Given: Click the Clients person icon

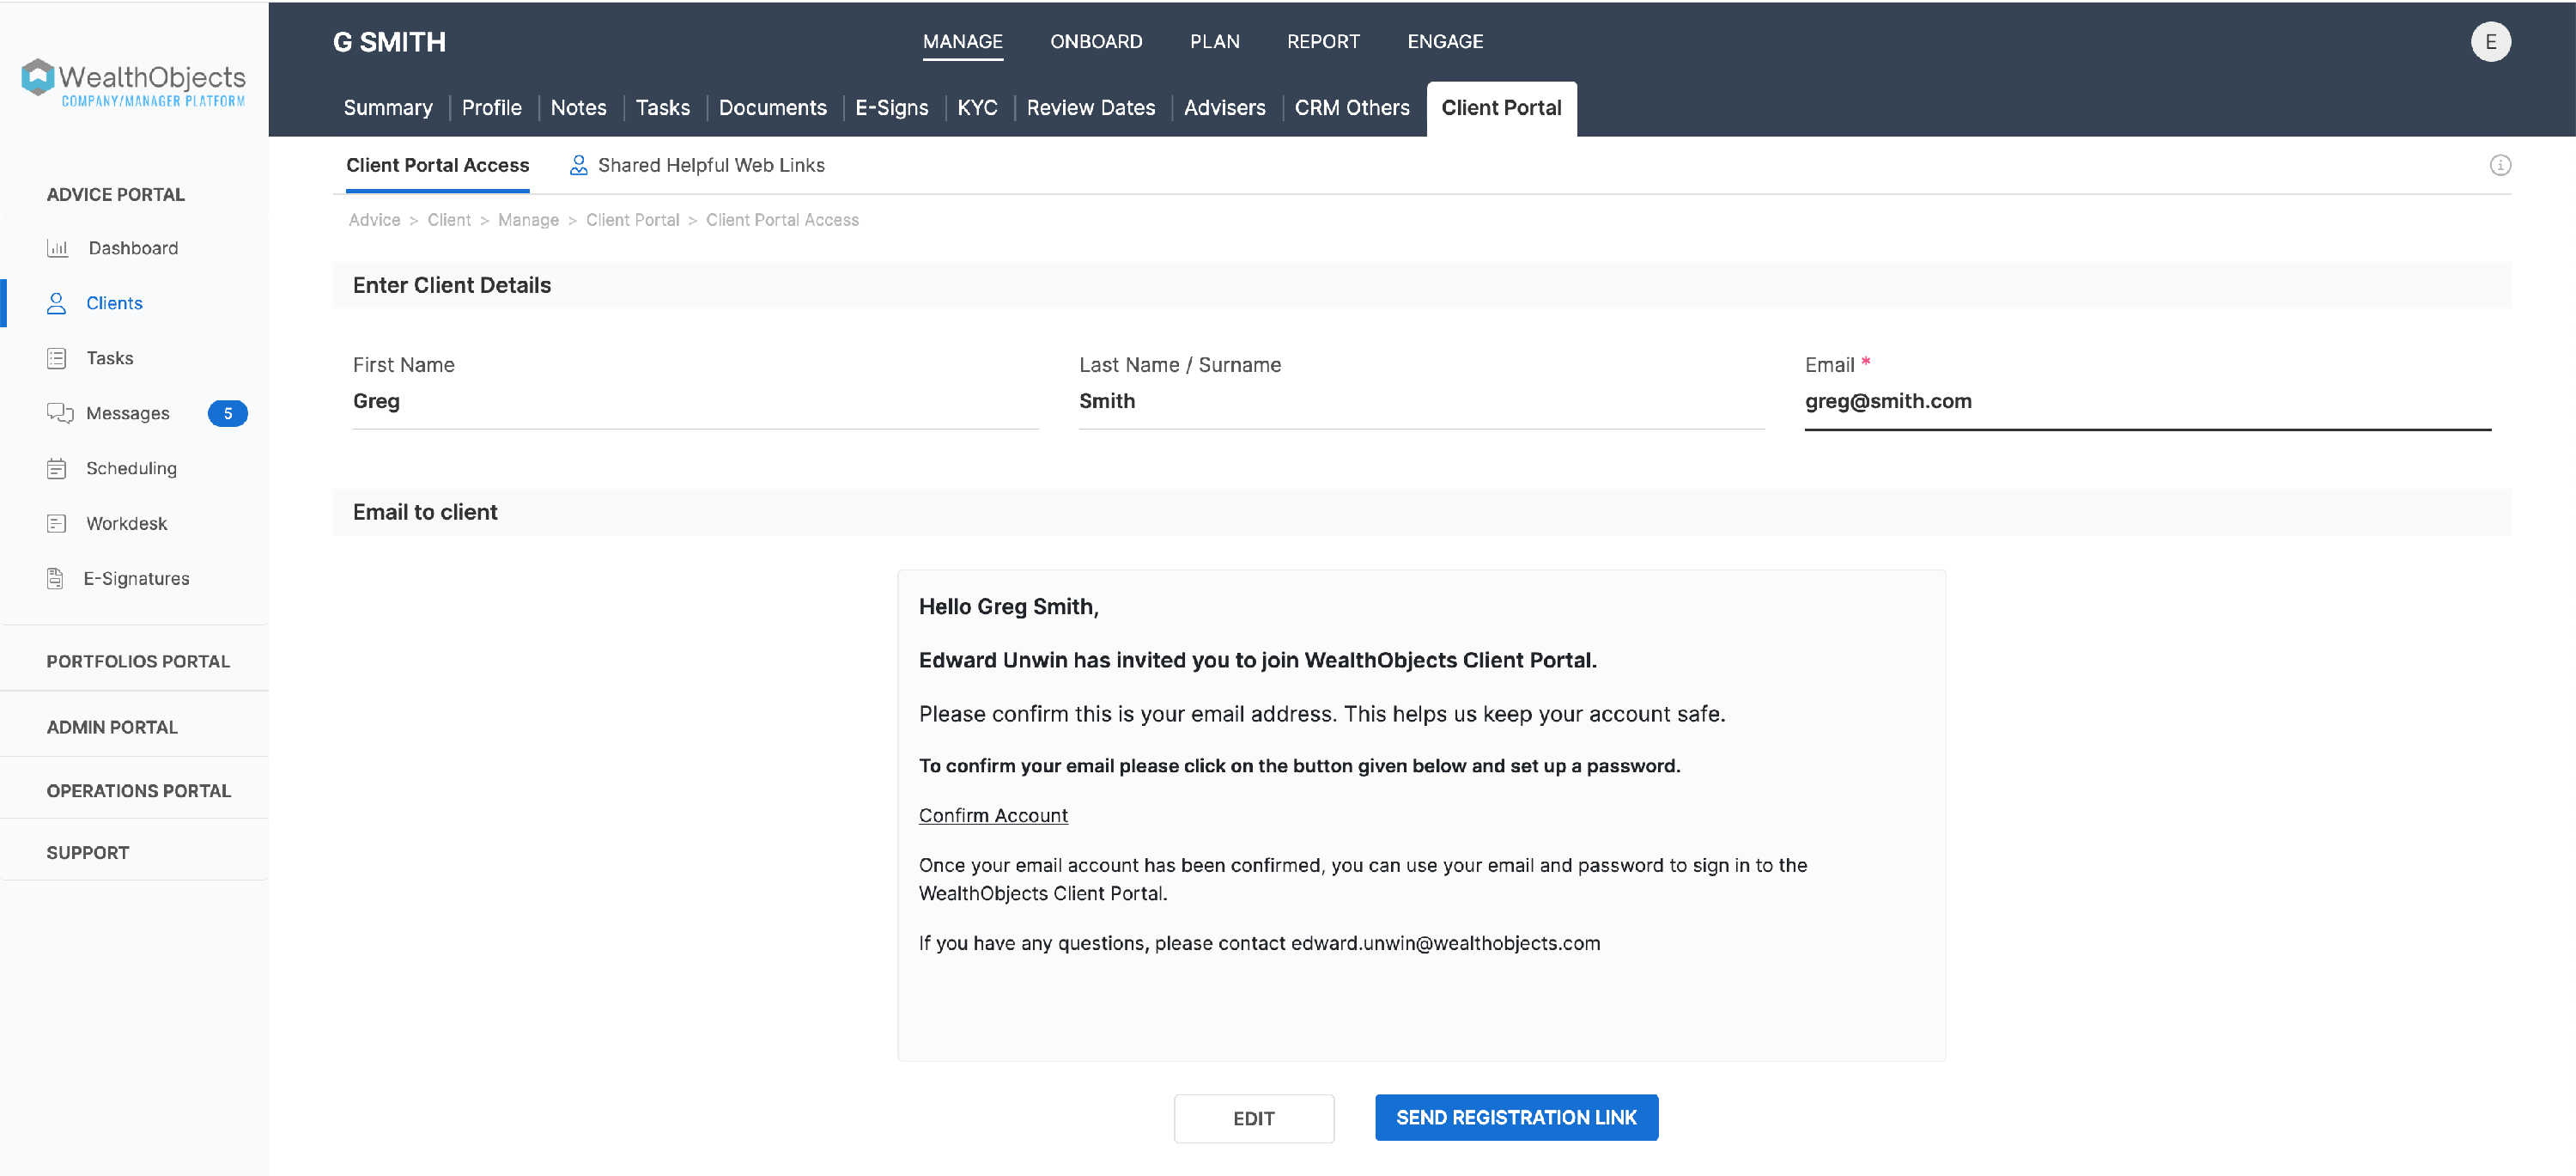Looking at the screenshot, I should point(56,303).
